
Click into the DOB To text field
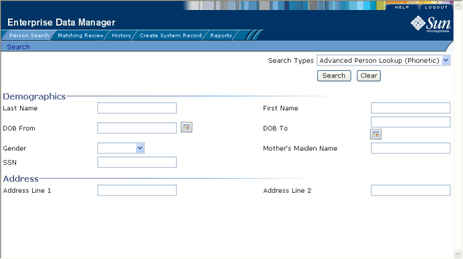(x=410, y=122)
